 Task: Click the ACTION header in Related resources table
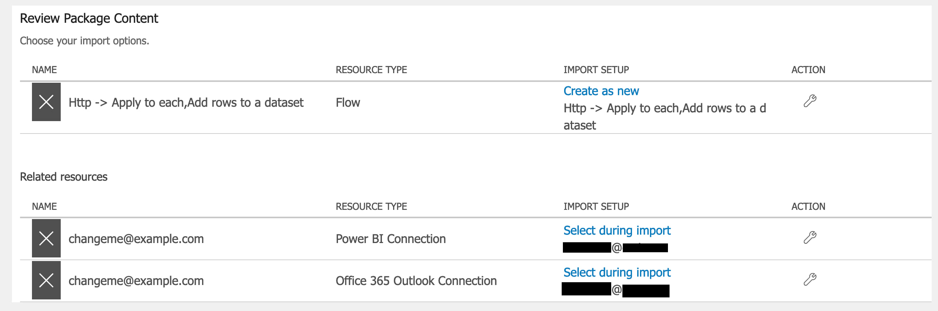tap(808, 207)
